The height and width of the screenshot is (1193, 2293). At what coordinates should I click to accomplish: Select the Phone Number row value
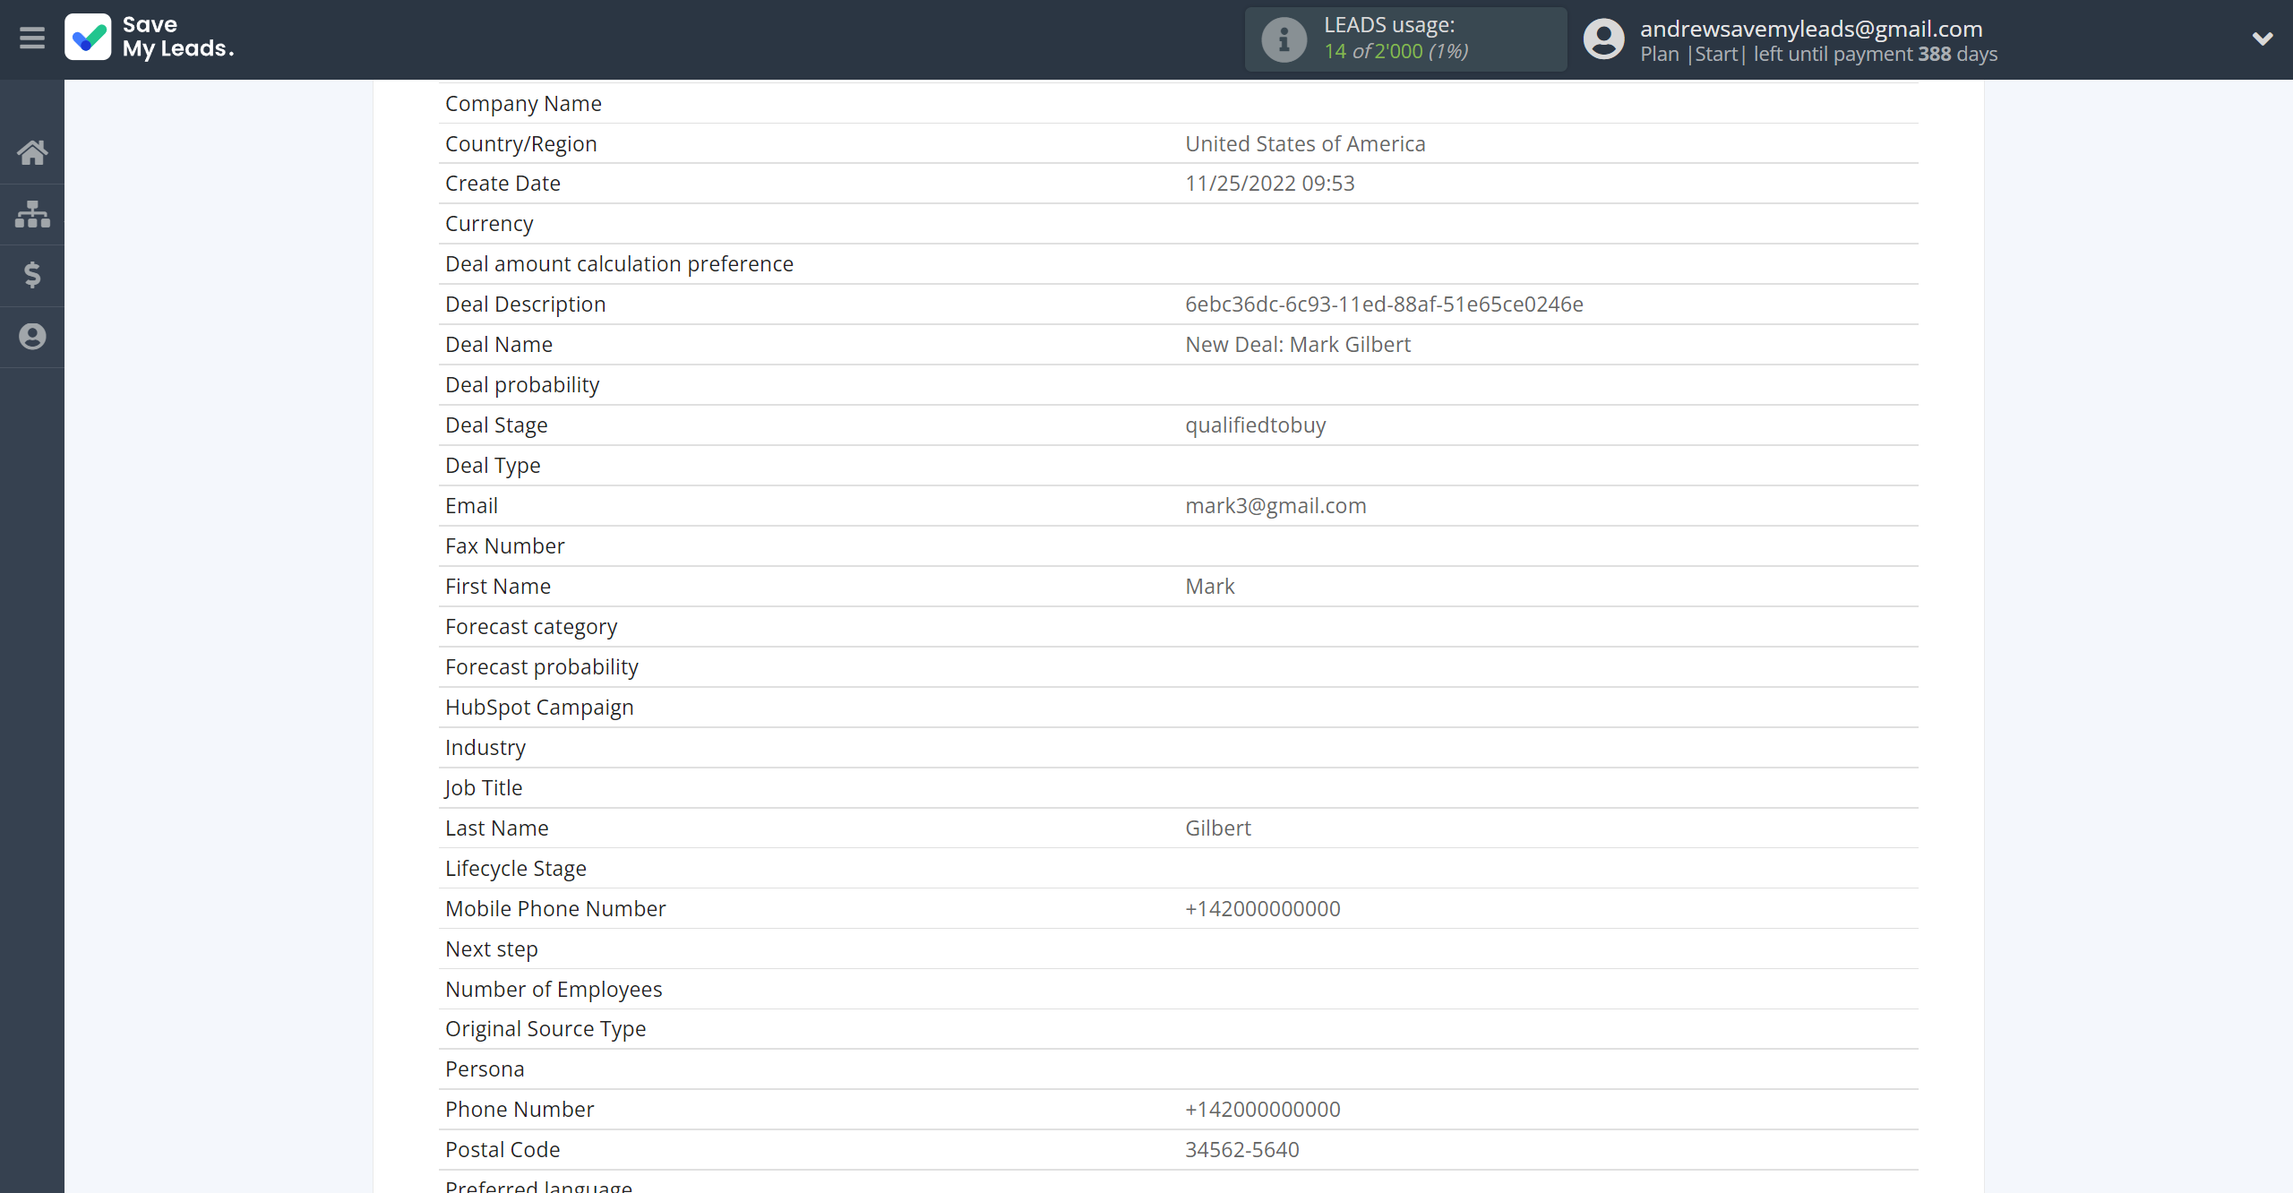coord(1263,1110)
